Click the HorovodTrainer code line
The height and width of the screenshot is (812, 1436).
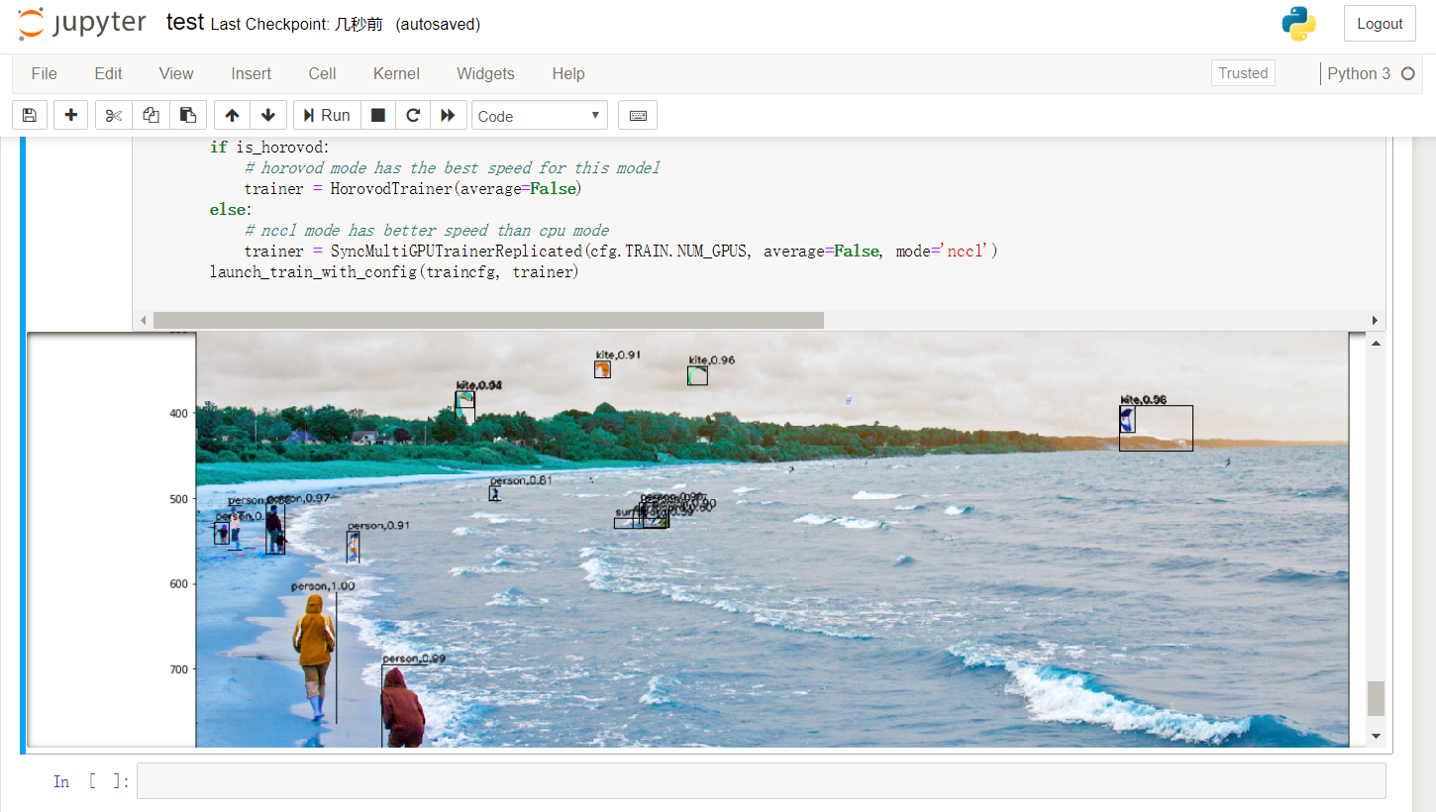[413, 188]
